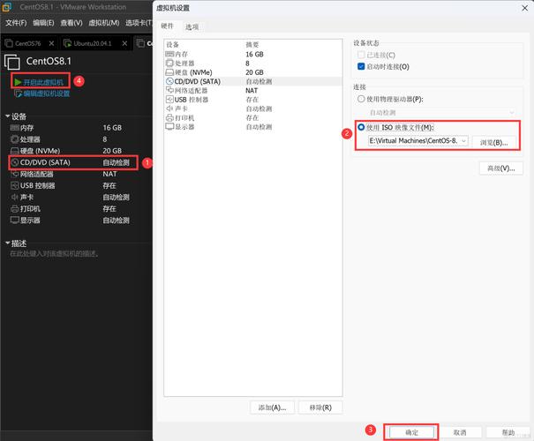
Task: Select the USB 控制器 row in settings dialog
Action: tap(253, 100)
